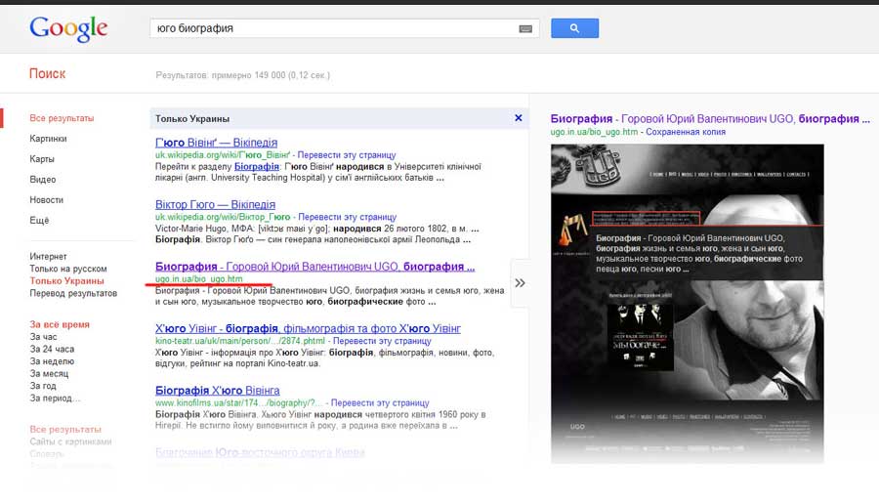Open 'Сохраненная копия' cached page link

coord(686,132)
